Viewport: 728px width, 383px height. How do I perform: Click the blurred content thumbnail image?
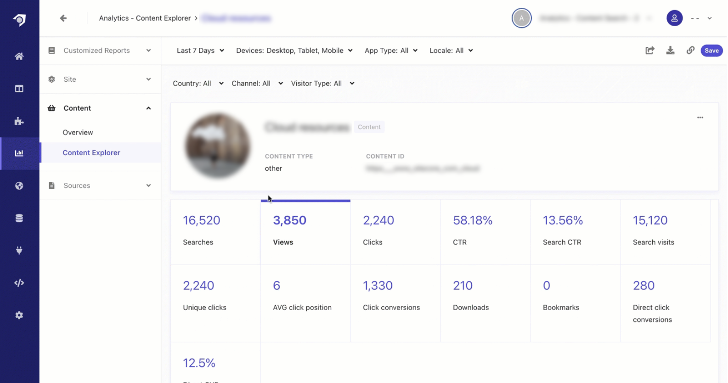218,146
